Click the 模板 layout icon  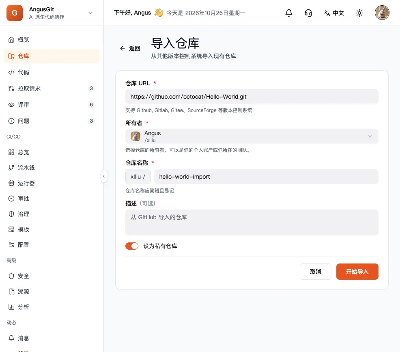11,229
